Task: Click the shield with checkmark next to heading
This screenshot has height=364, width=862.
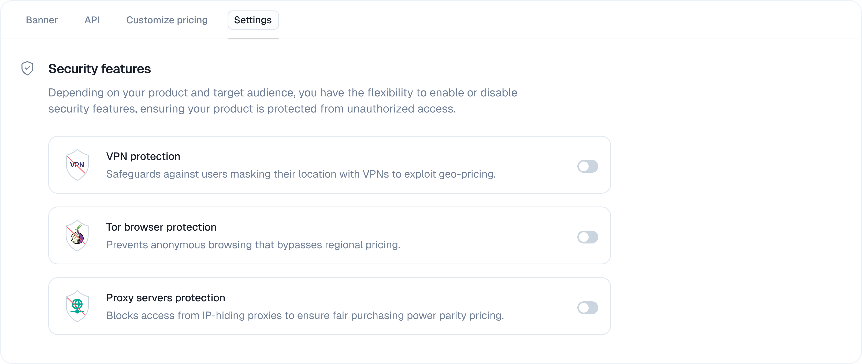Action: point(27,68)
